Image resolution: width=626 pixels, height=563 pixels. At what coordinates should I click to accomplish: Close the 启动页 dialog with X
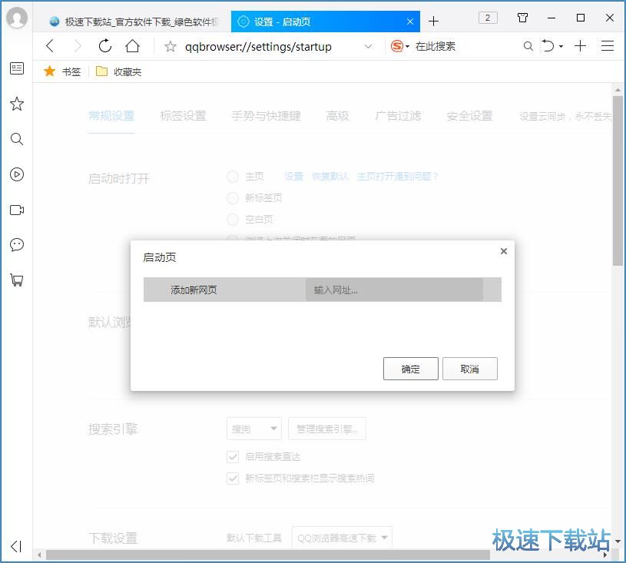click(x=504, y=250)
